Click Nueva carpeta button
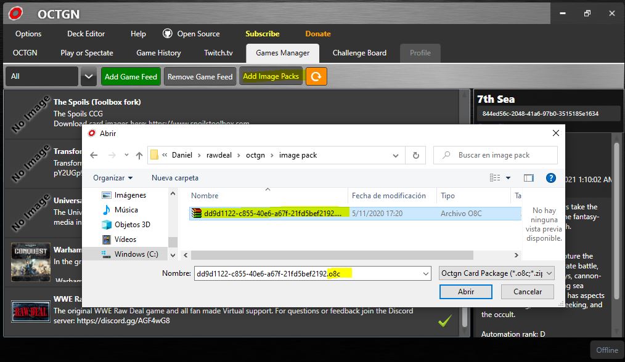The image size is (625, 362). pos(175,178)
